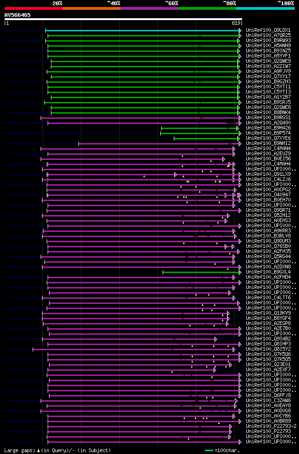Click the green alignment bar for B9SRJ5
299x454 pixels.
142,102
